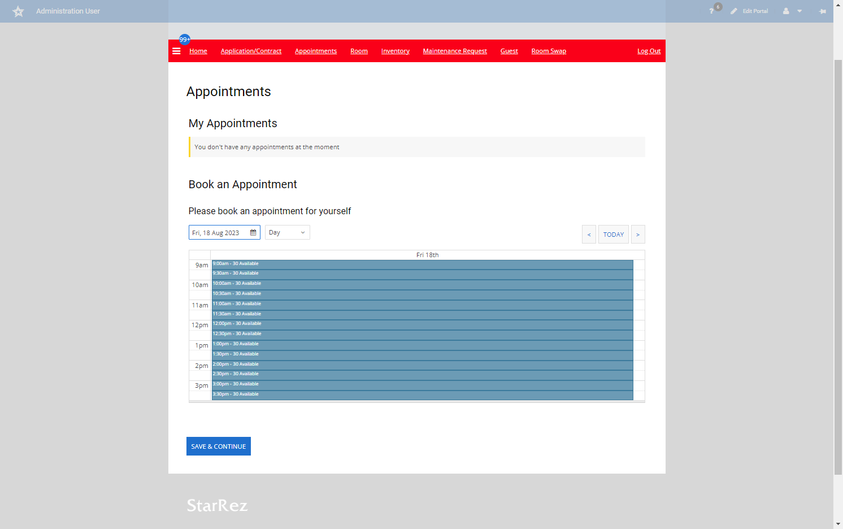Select the 2:00pm - 30 Available slot

[422, 365]
